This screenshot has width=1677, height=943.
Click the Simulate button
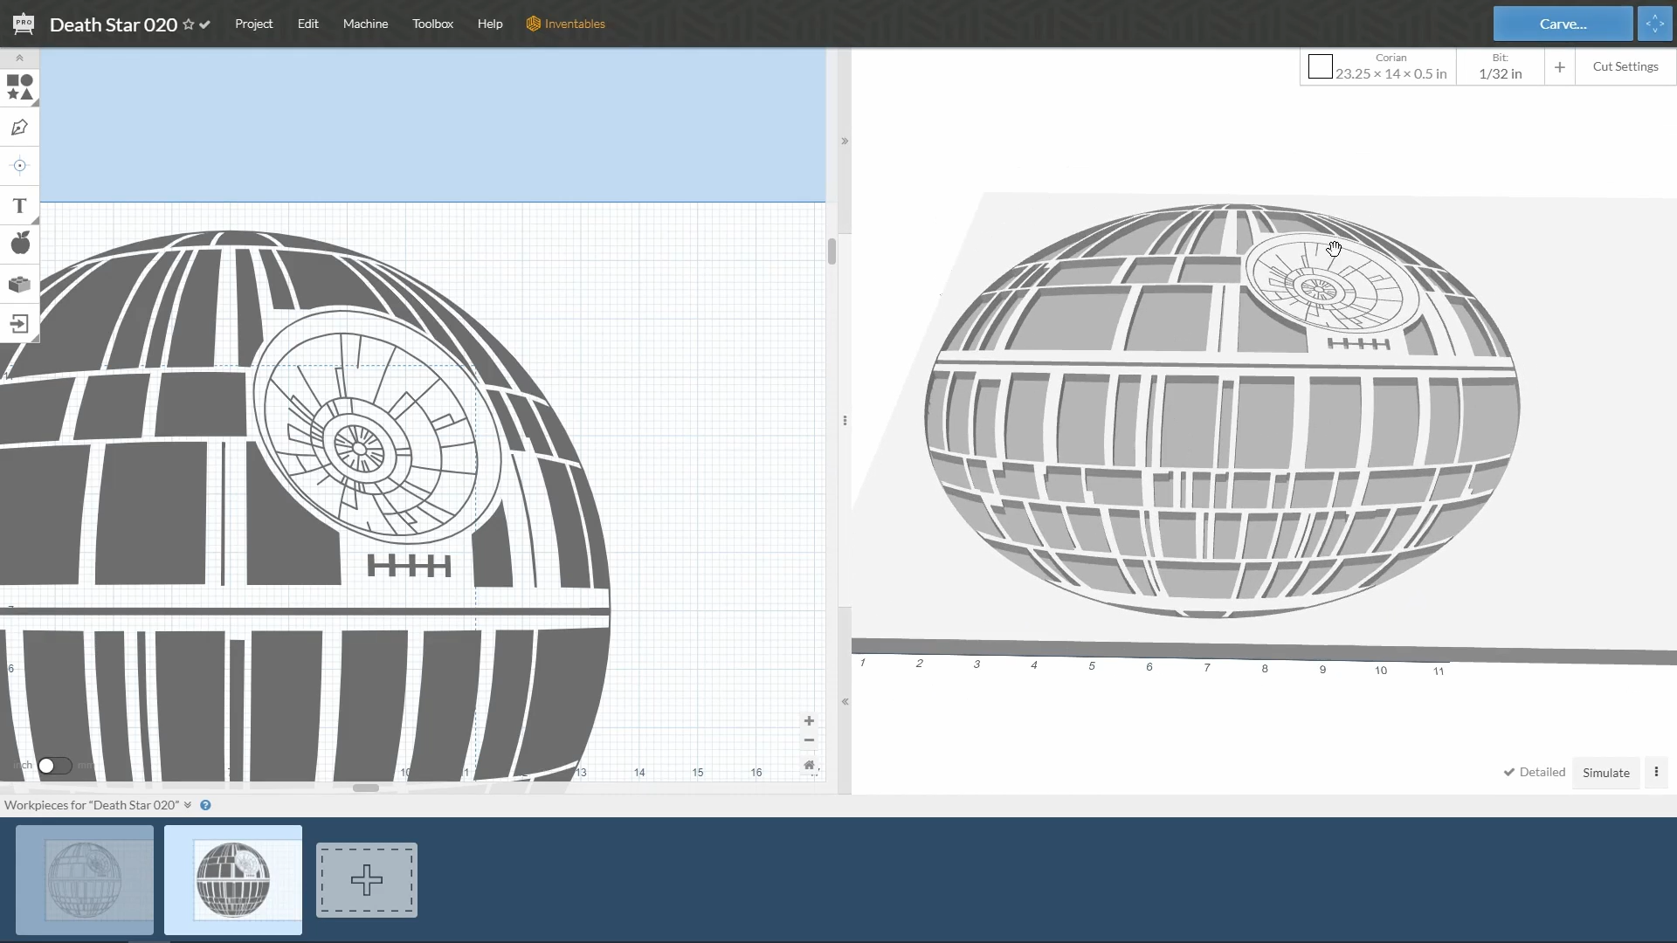click(x=1605, y=772)
